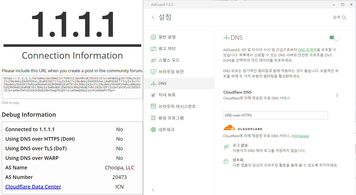Go back using the arrow beside 설정
The width and height of the screenshot is (356, 195).
153,17
